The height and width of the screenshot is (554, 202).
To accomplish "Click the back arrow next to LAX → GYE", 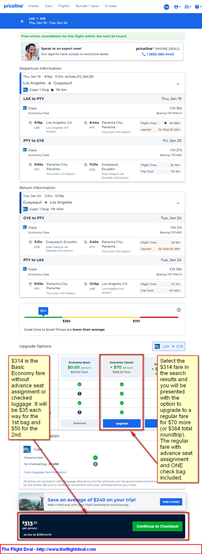I will pos(22,21).
